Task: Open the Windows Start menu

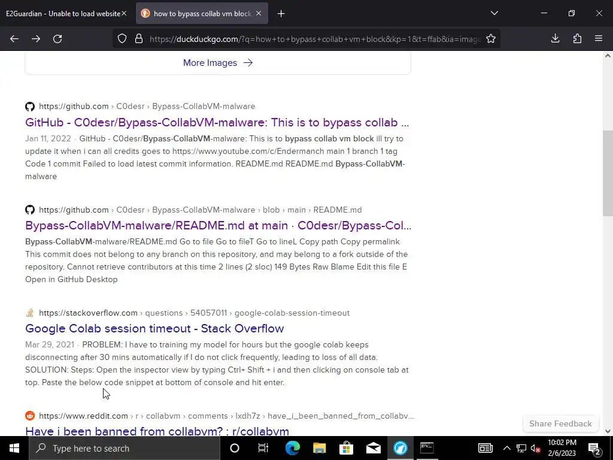Action: pyautogui.click(x=14, y=448)
